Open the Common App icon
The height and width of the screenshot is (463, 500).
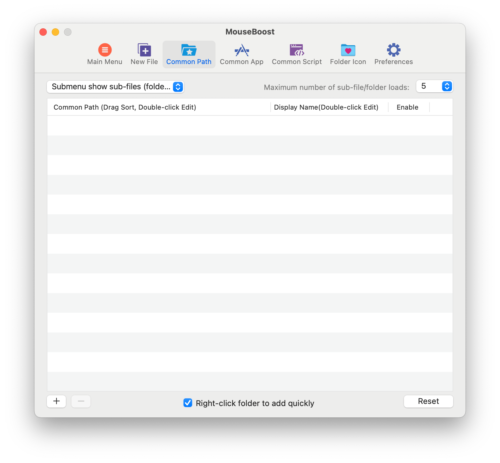242,50
